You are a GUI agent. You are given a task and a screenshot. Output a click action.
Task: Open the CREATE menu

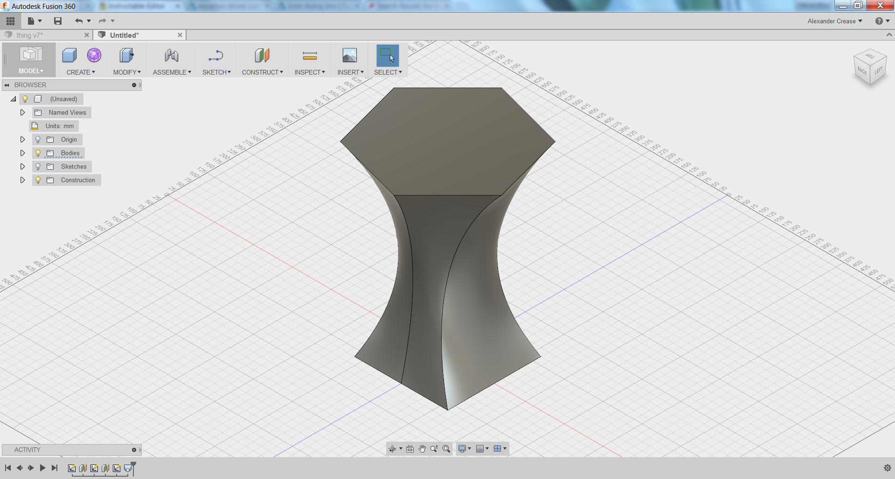[x=81, y=72]
